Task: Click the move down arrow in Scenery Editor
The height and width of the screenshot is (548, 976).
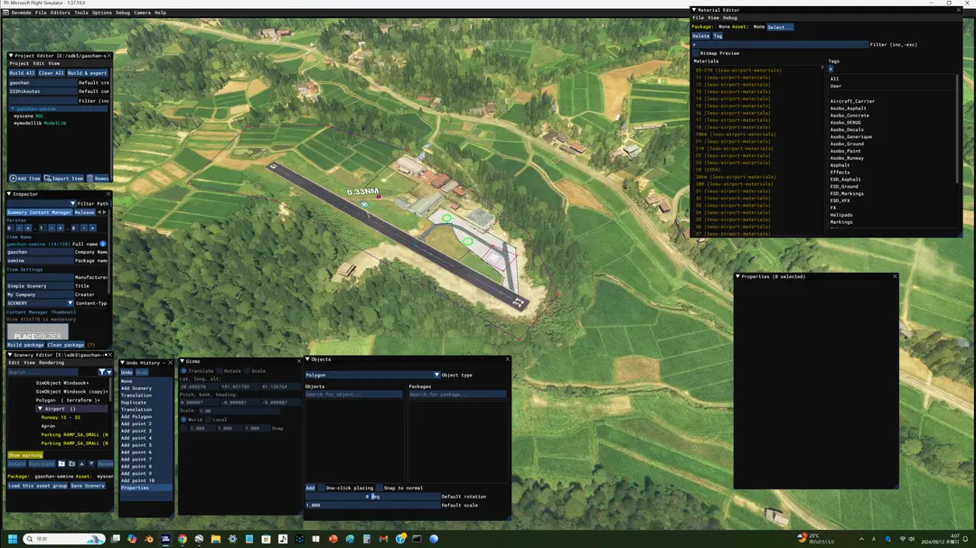Action: (91, 464)
